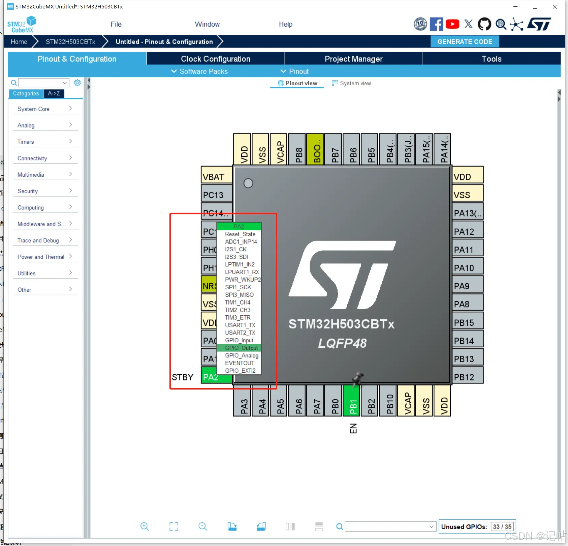Image resolution: width=568 pixels, height=546 pixels.
Task: Rotate the chip view clockwise icon
Action: 232,526
